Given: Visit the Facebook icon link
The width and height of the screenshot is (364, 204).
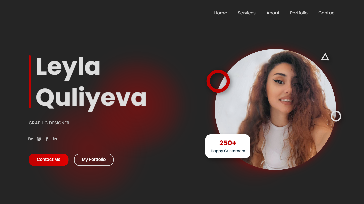Looking at the screenshot, I should coord(47,139).
